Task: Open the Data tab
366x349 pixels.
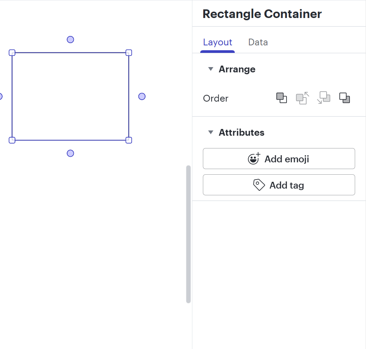Action: coord(258,42)
